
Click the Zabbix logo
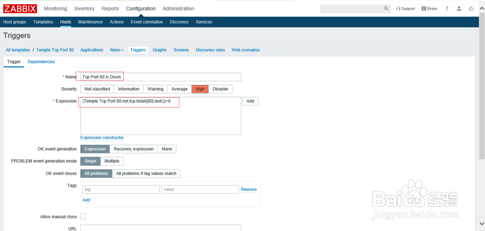coord(20,9)
